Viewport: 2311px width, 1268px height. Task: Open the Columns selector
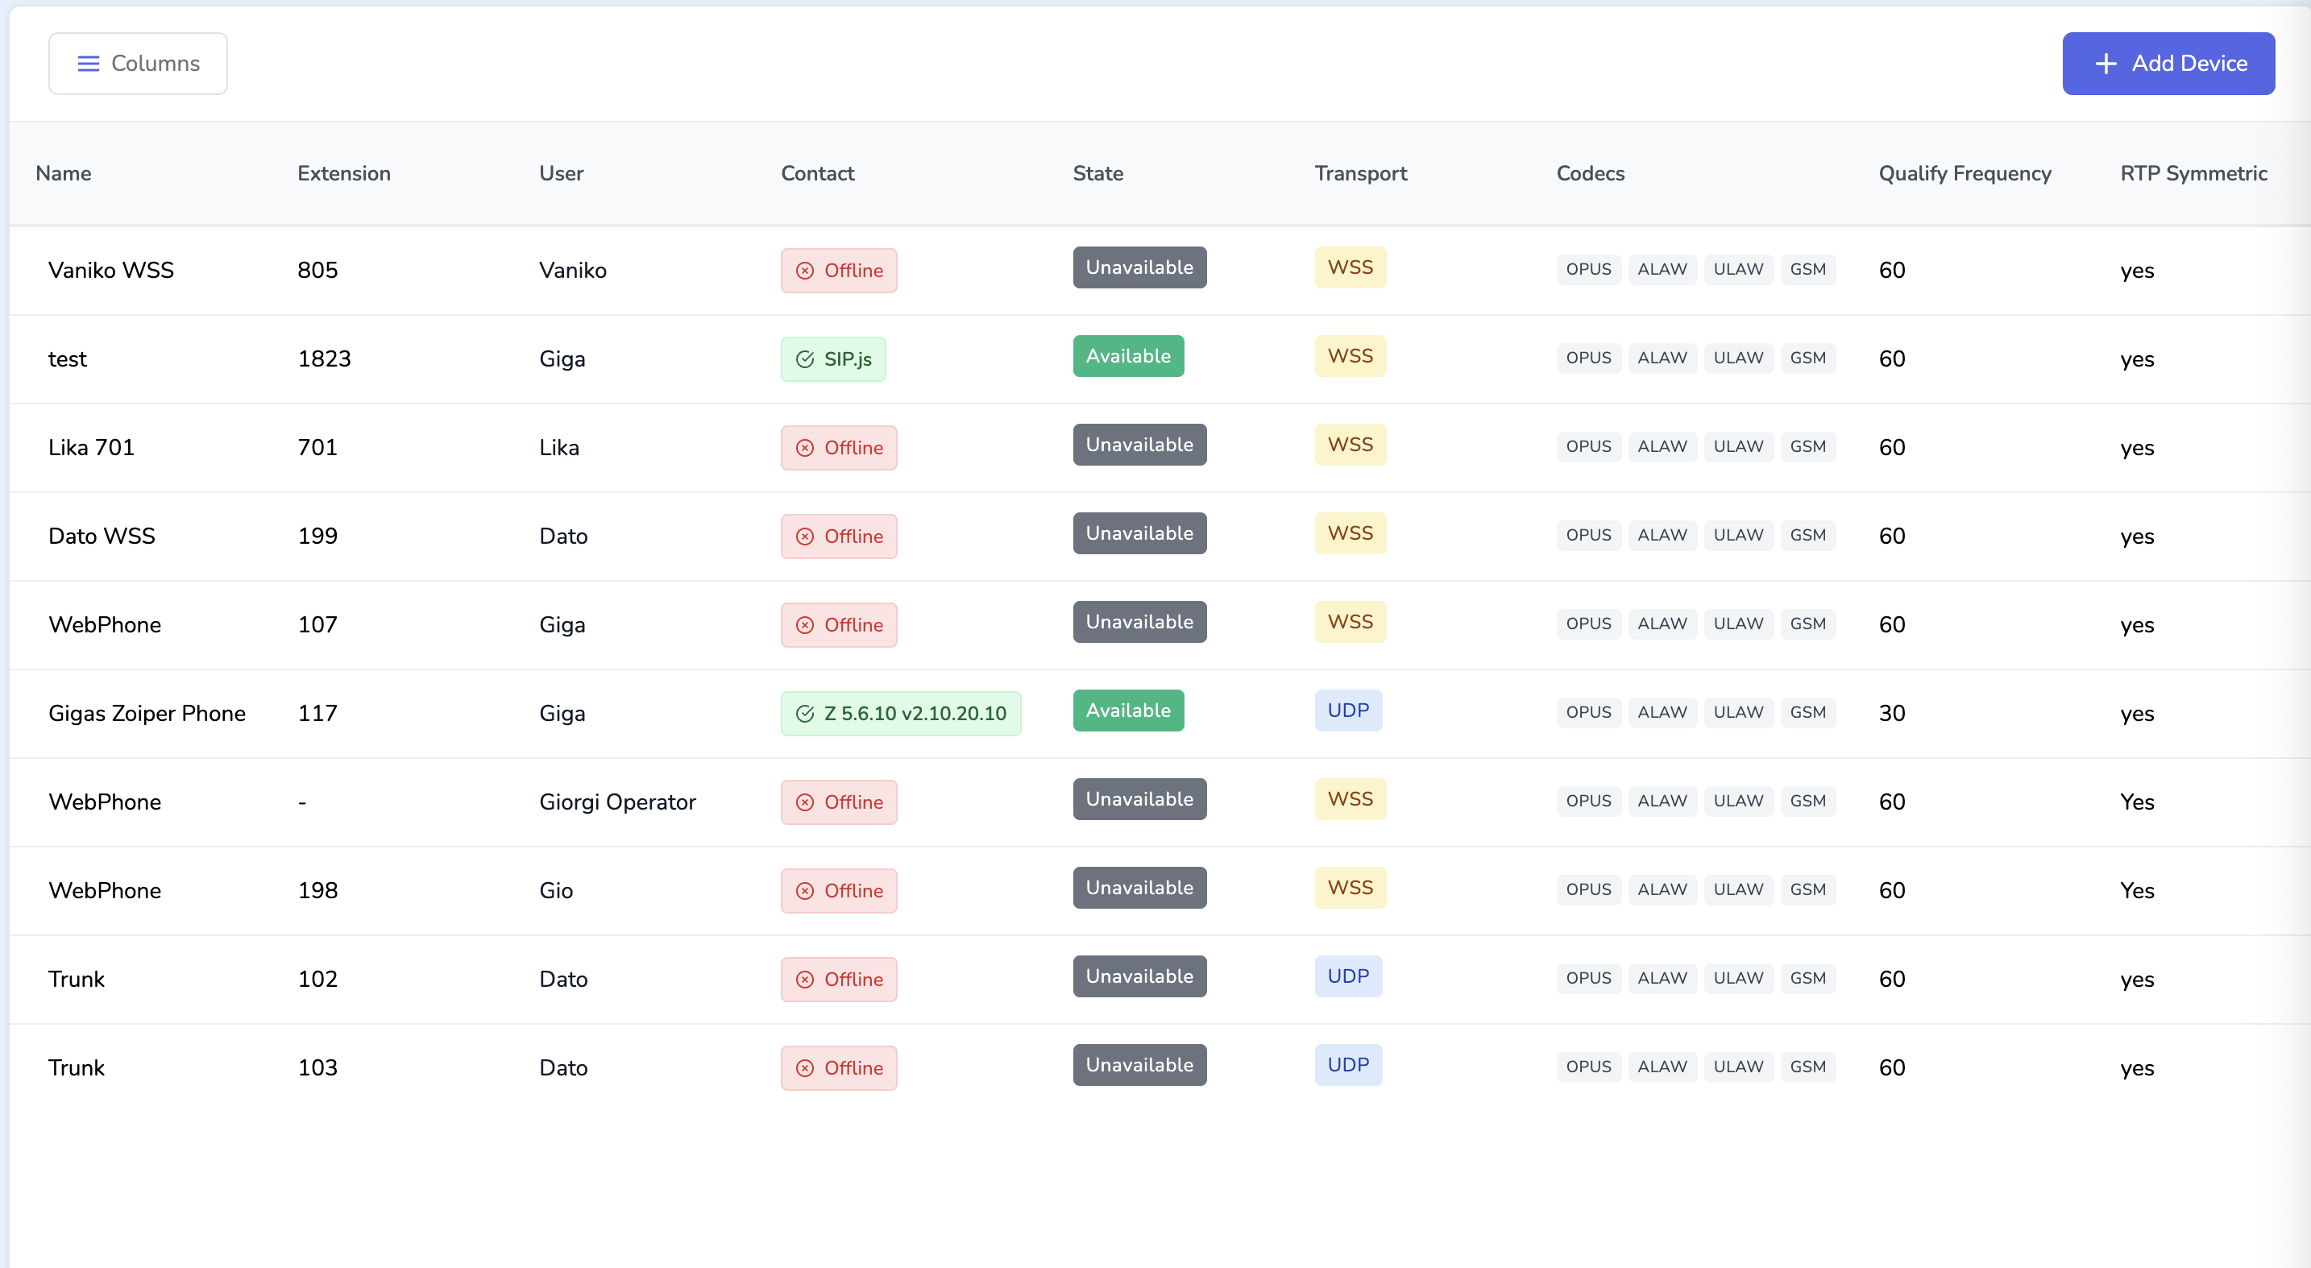tap(138, 64)
